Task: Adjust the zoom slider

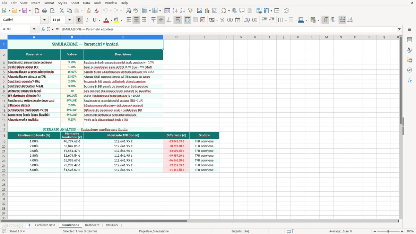Action: 388,231
